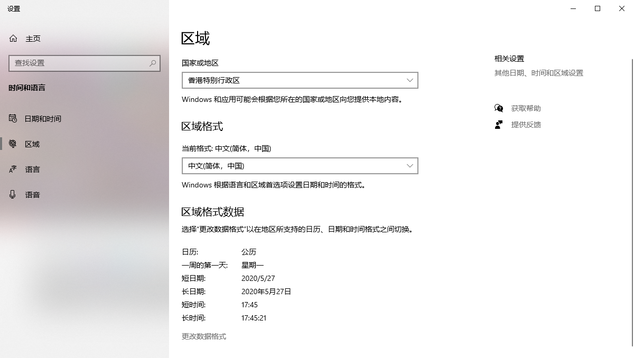Click the 相关设置 heading

click(509, 59)
